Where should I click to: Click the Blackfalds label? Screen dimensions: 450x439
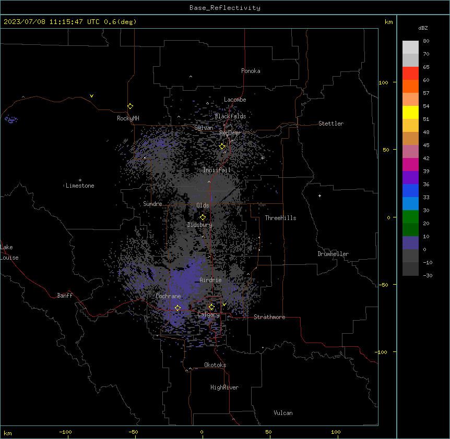[230, 116]
